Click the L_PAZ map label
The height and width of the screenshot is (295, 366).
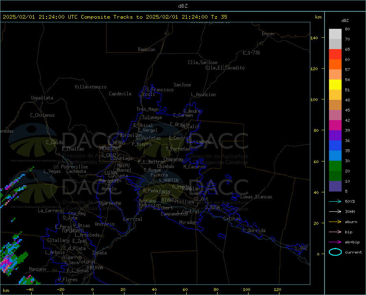pyautogui.click(x=302, y=248)
